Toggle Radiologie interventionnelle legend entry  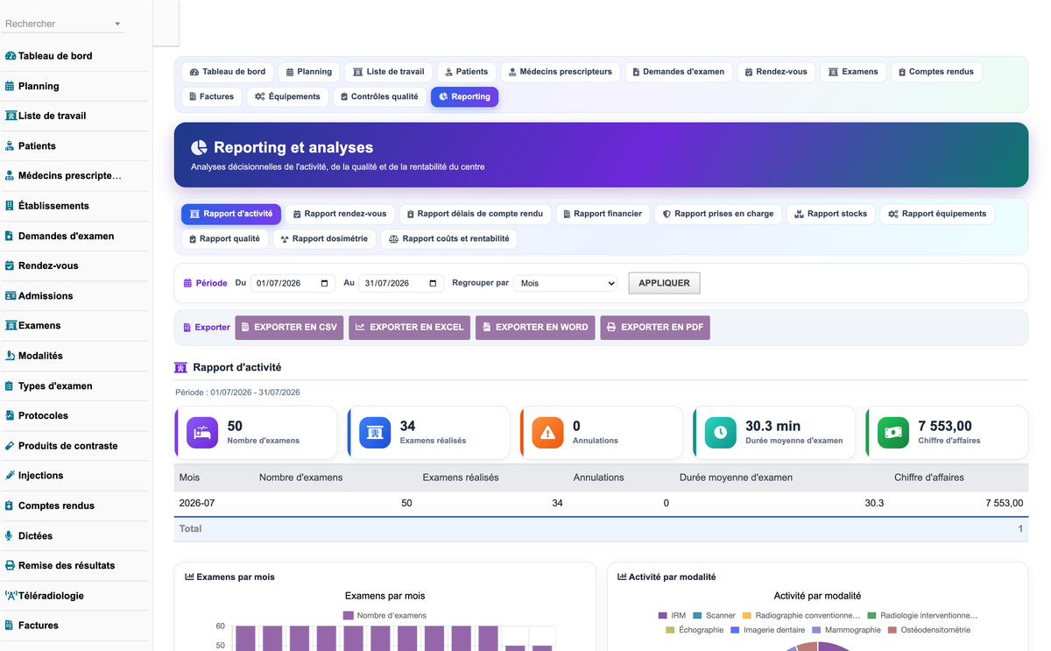coord(922,616)
